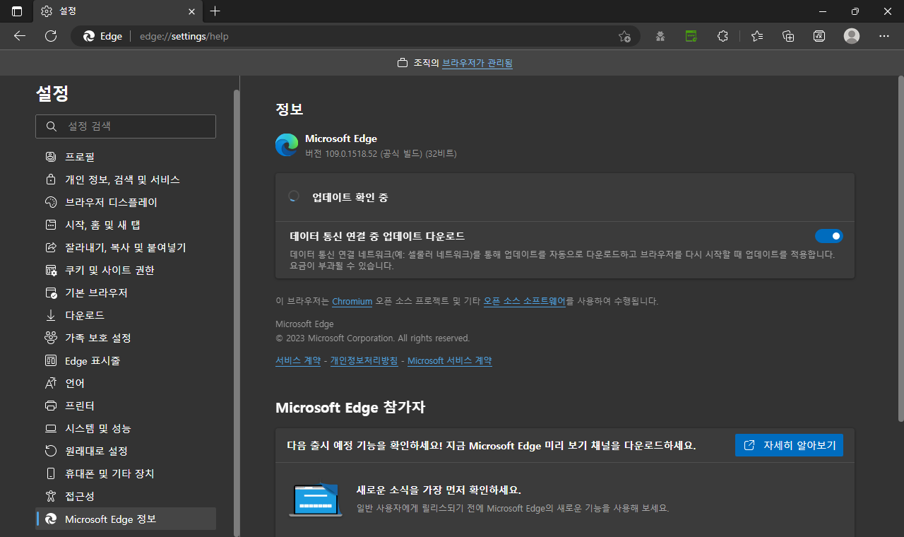
Task: Click the 프린터 icon in sidebar
Action: tap(51, 406)
